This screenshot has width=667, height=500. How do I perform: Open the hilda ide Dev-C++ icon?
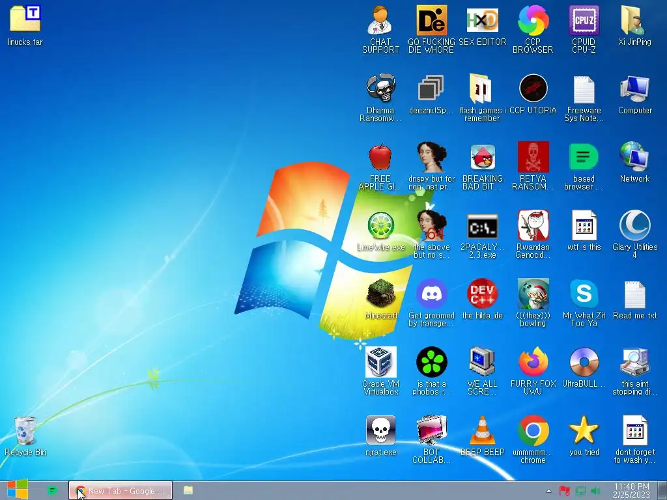482,299
